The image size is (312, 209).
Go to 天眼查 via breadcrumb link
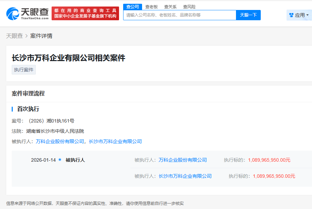pos(14,36)
